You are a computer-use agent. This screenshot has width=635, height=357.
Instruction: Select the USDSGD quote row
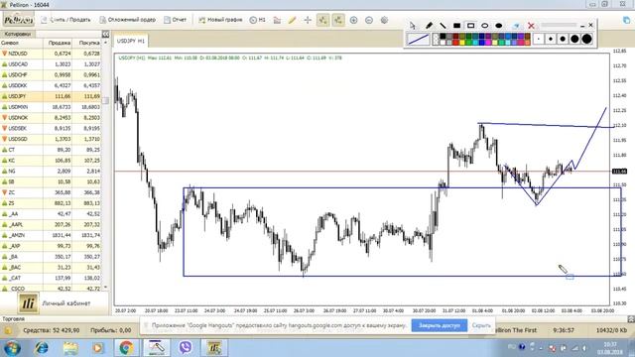coord(51,139)
